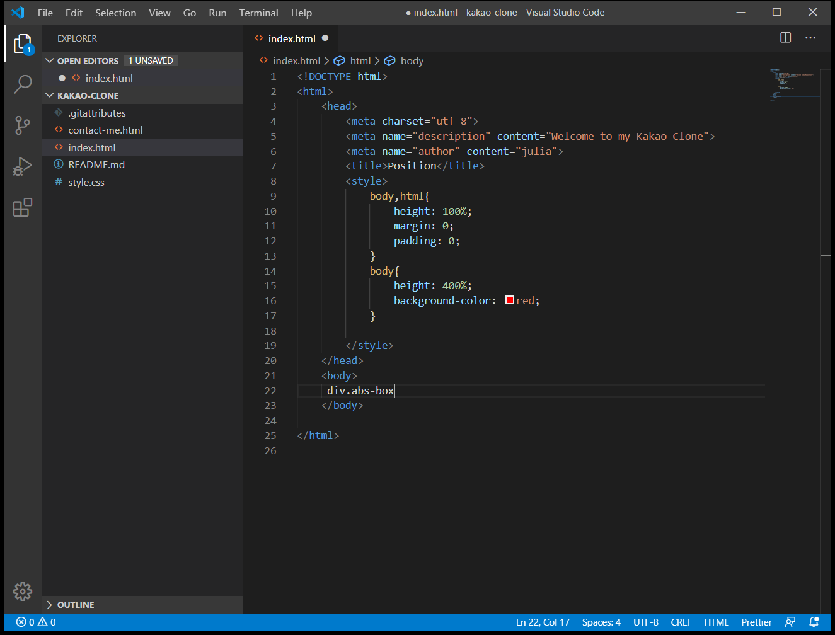Click the closing </style> tag
Viewport: 835px width, 635px height.
click(369, 345)
